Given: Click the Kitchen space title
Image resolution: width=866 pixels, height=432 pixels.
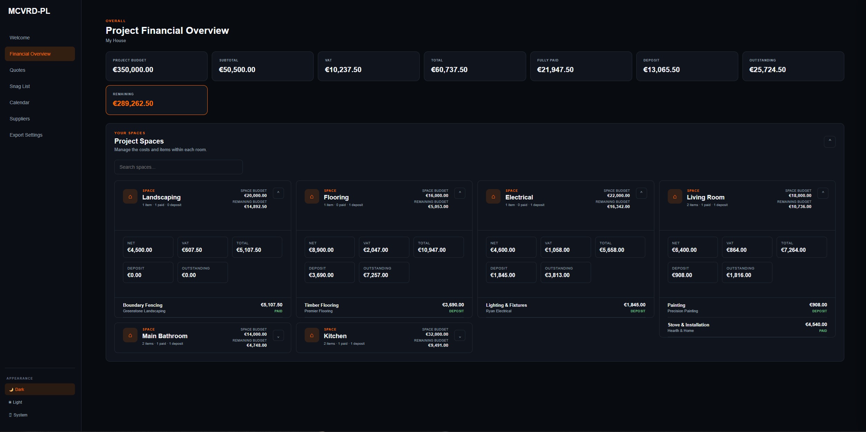Looking at the screenshot, I should (335, 336).
